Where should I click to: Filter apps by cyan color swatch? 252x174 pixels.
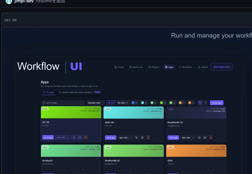click(x=144, y=103)
